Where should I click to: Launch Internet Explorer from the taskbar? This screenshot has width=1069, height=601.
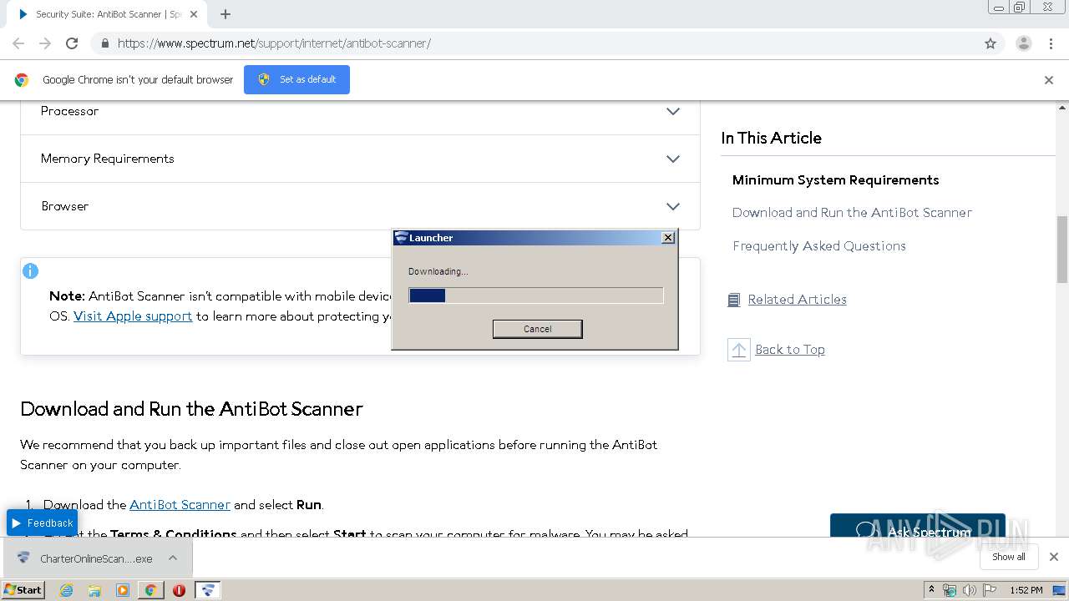tap(66, 590)
